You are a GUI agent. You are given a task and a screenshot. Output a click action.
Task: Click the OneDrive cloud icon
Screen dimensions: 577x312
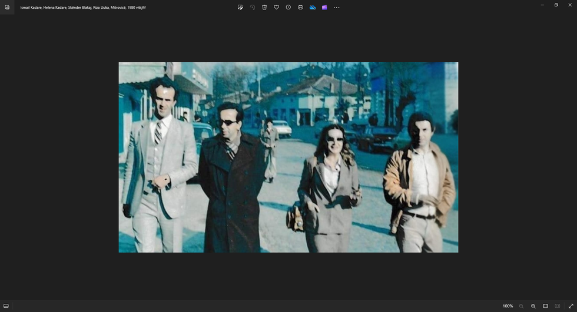pos(313,7)
